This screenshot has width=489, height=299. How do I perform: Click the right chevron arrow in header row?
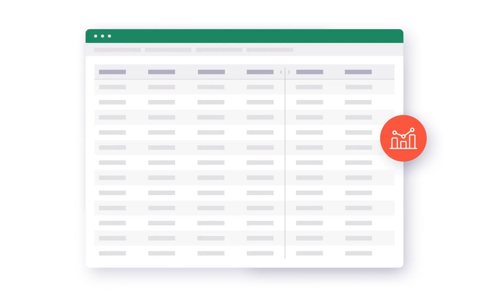[289, 72]
